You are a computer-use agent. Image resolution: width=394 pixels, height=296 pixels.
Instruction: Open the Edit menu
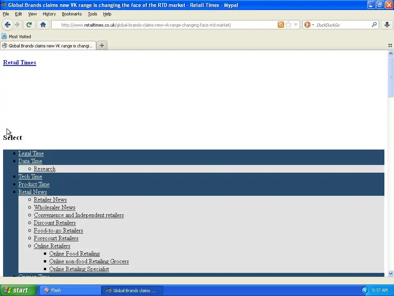pyautogui.click(x=18, y=14)
